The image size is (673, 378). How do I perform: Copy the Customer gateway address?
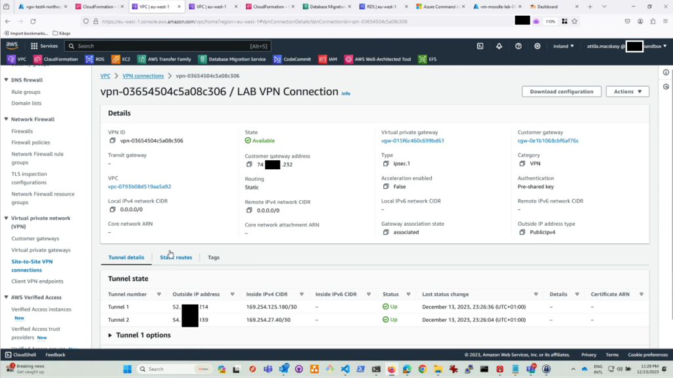[249, 165]
